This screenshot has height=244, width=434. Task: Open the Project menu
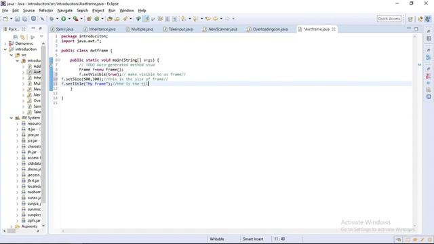(98, 11)
